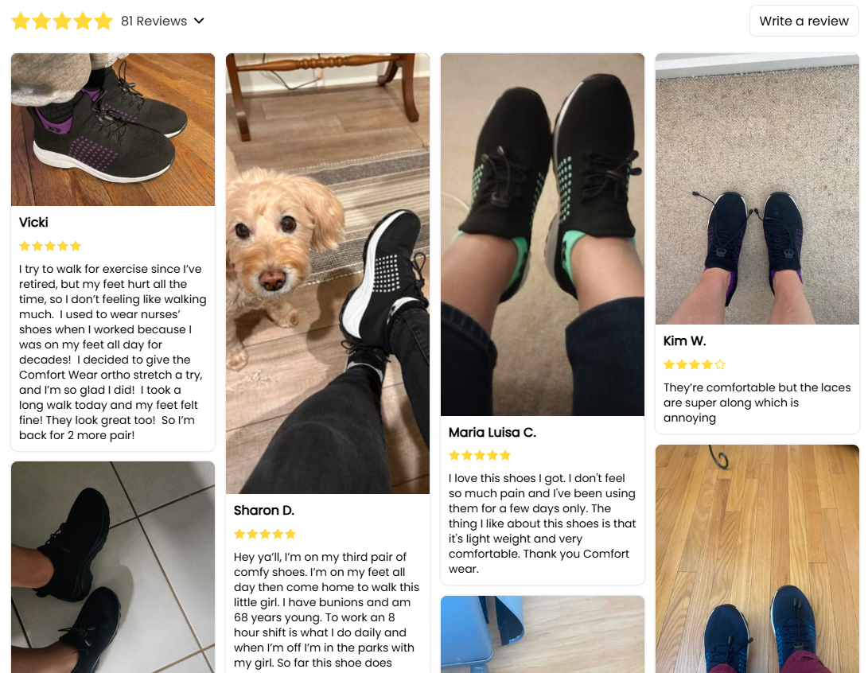This screenshot has height=673, width=868.
Task: Click Maria Luisa C.'s star rating
Action: coord(480,456)
